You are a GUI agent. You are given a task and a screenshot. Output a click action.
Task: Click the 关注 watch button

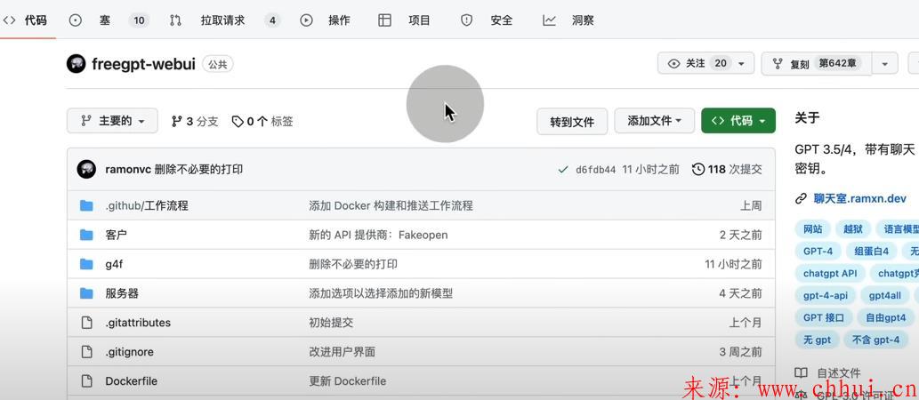click(705, 63)
